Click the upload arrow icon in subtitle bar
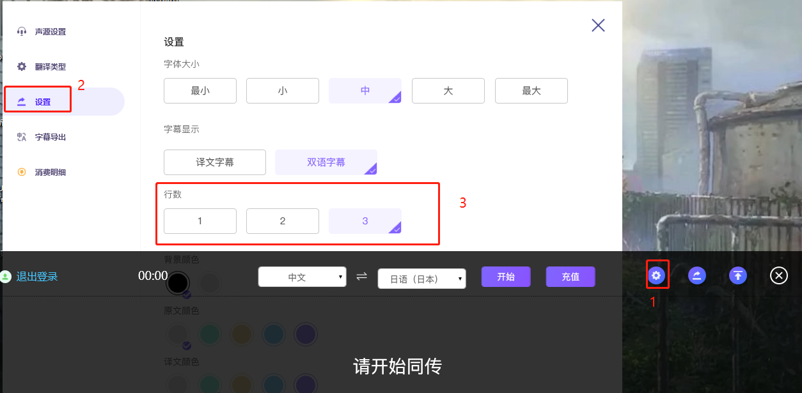This screenshot has height=393, width=802. point(738,276)
